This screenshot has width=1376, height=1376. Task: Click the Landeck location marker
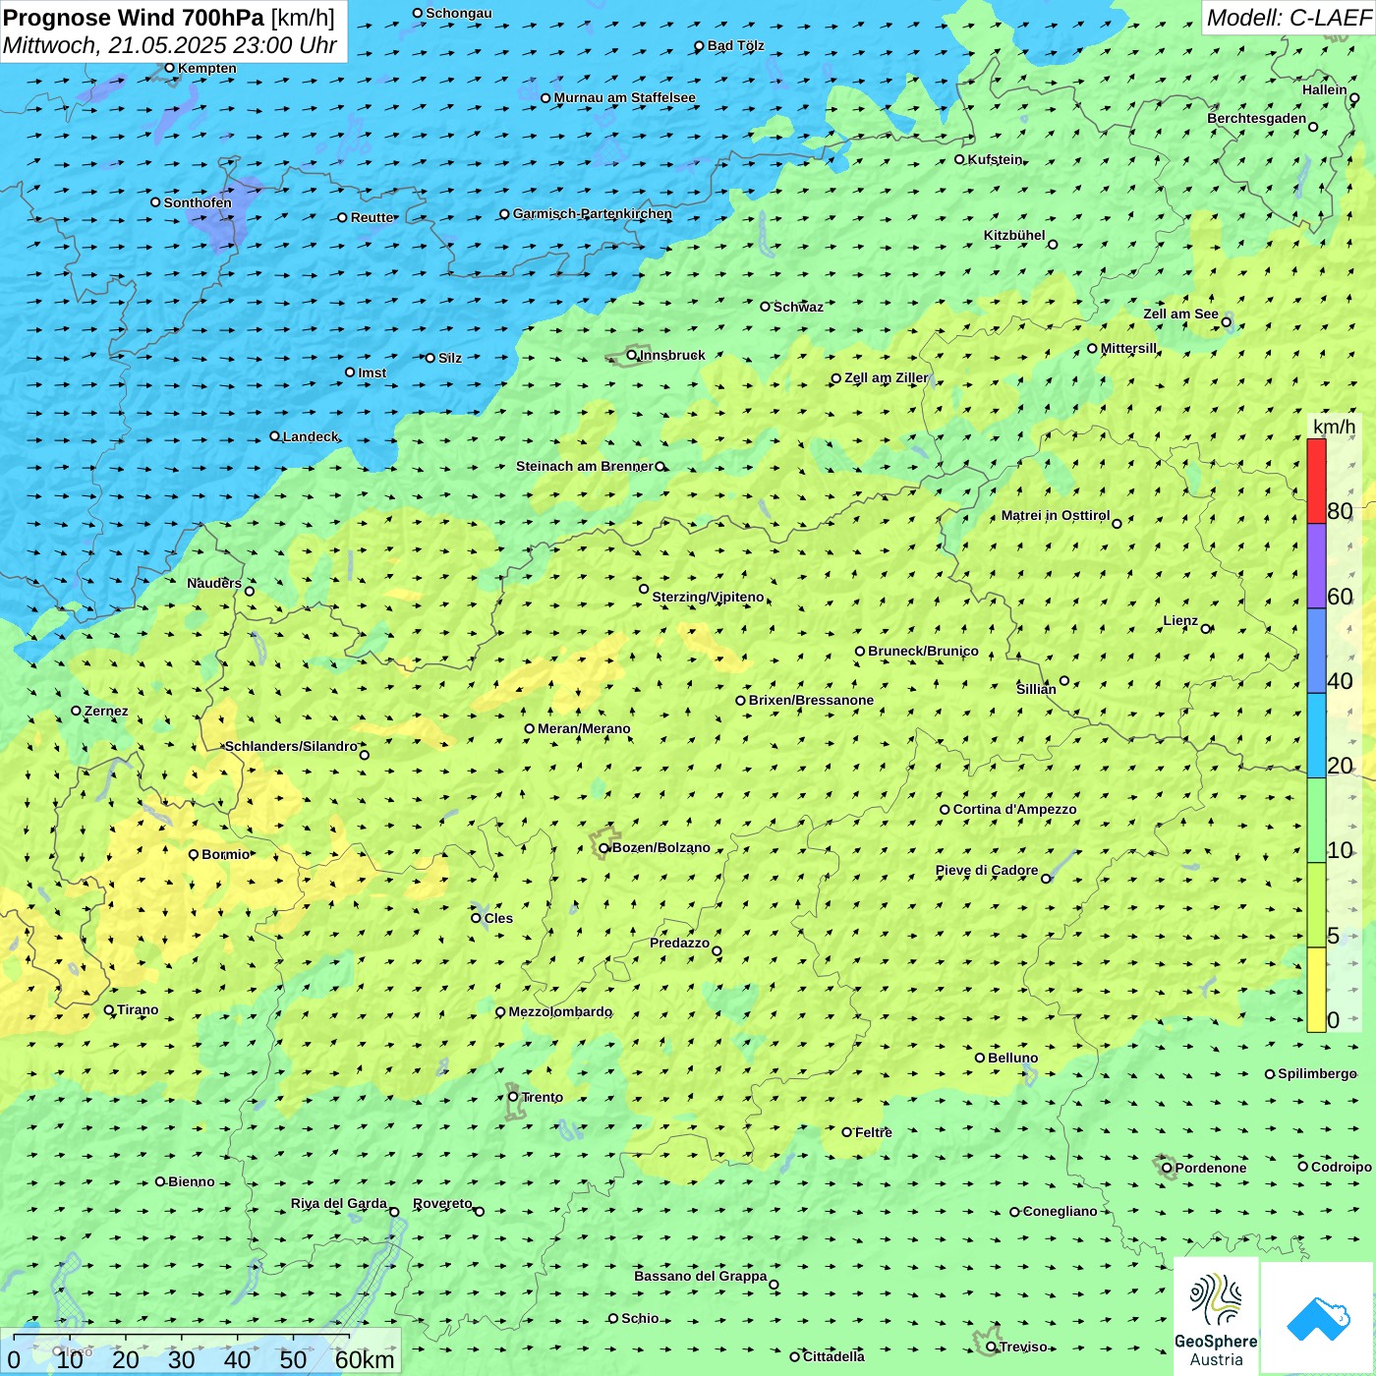[x=275, y=436]
